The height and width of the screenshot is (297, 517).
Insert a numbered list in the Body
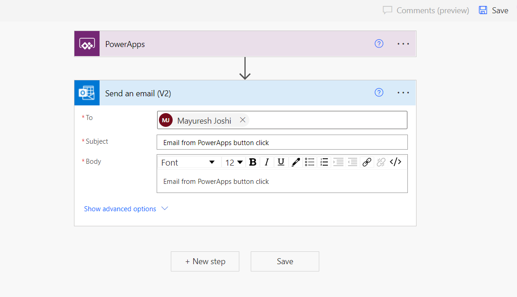(324, 162)
